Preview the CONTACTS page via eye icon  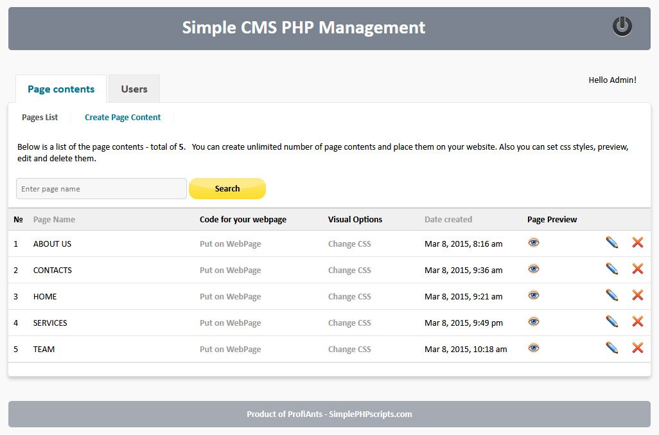coord(533,269)
